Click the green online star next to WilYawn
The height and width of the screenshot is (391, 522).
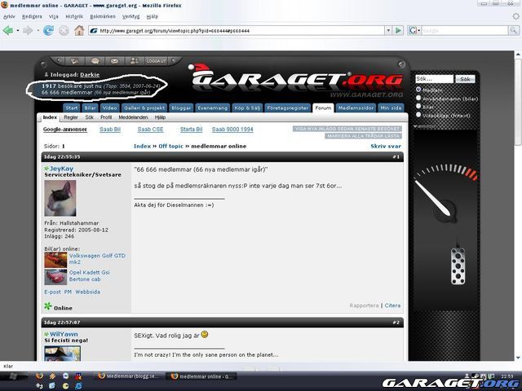[46, 335]
